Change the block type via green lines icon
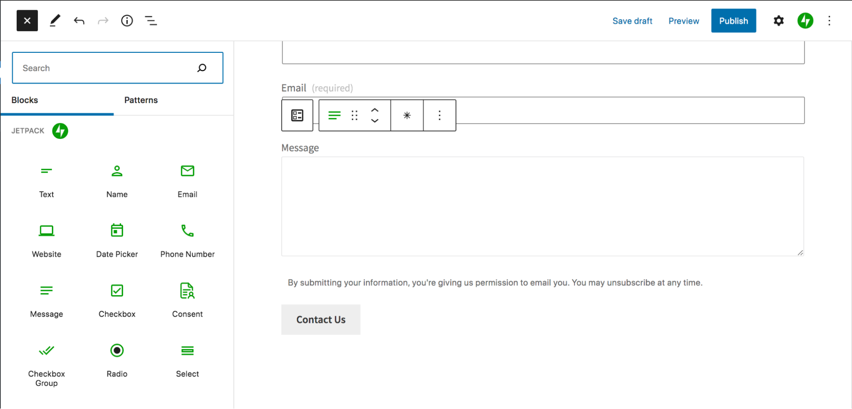This screenshot has height=409, width=852. 335,115
